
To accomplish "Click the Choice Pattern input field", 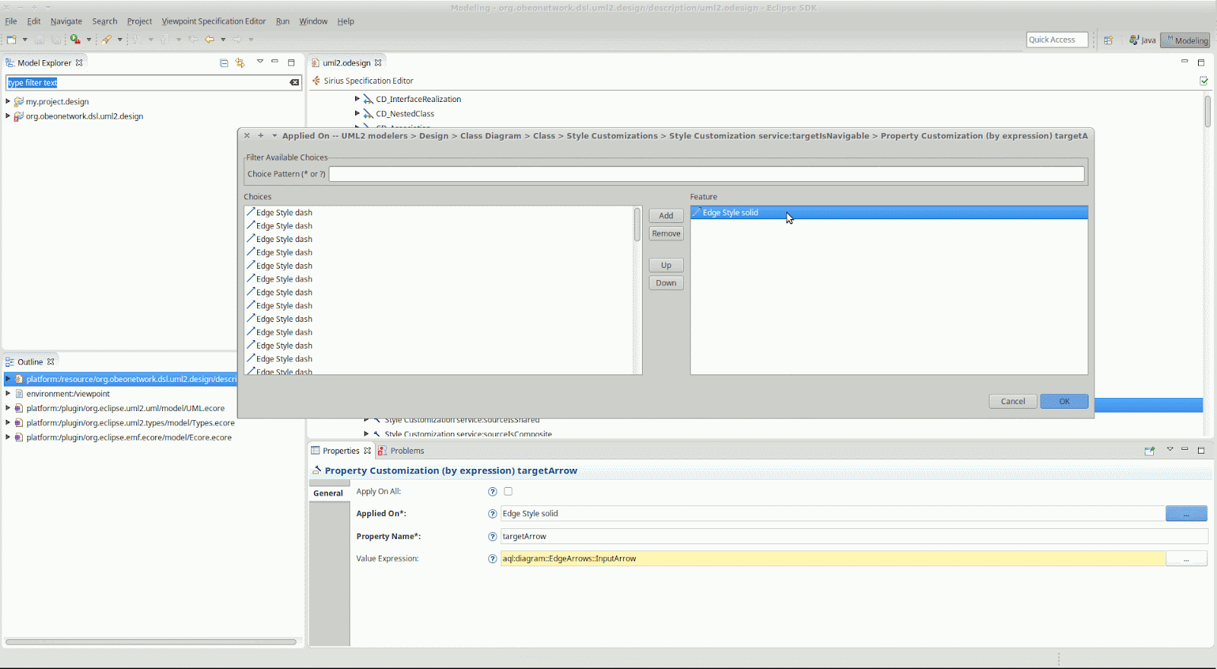I will pyautogui.click(x=707, y=174).
